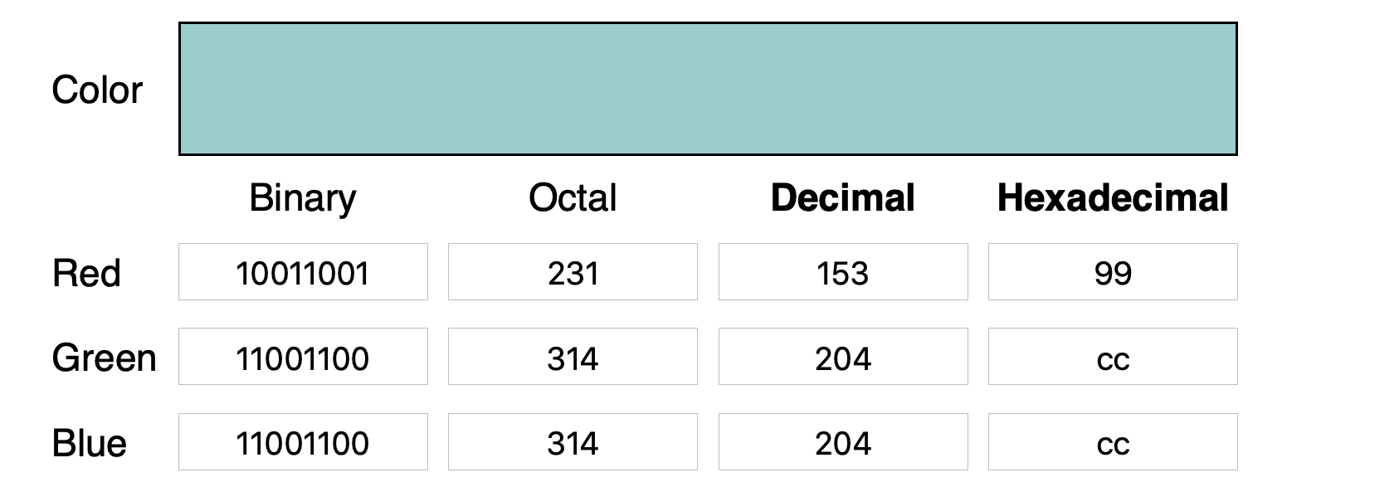Click the Blue row label
This screenshot has width=1399, height=487.
(90, 443)
